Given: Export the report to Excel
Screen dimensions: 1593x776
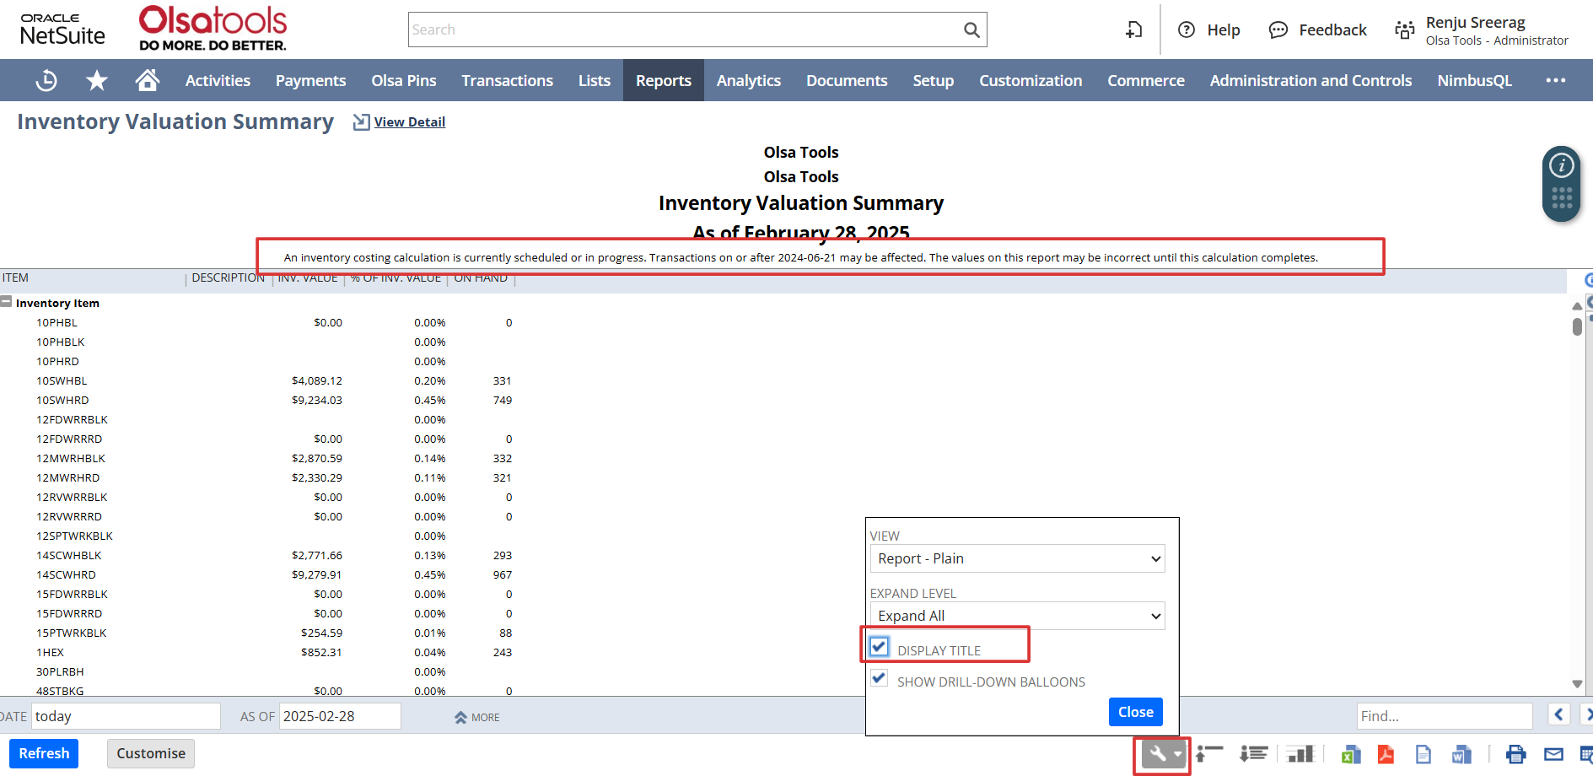Looking at the screenshot, I should 1351,754.
